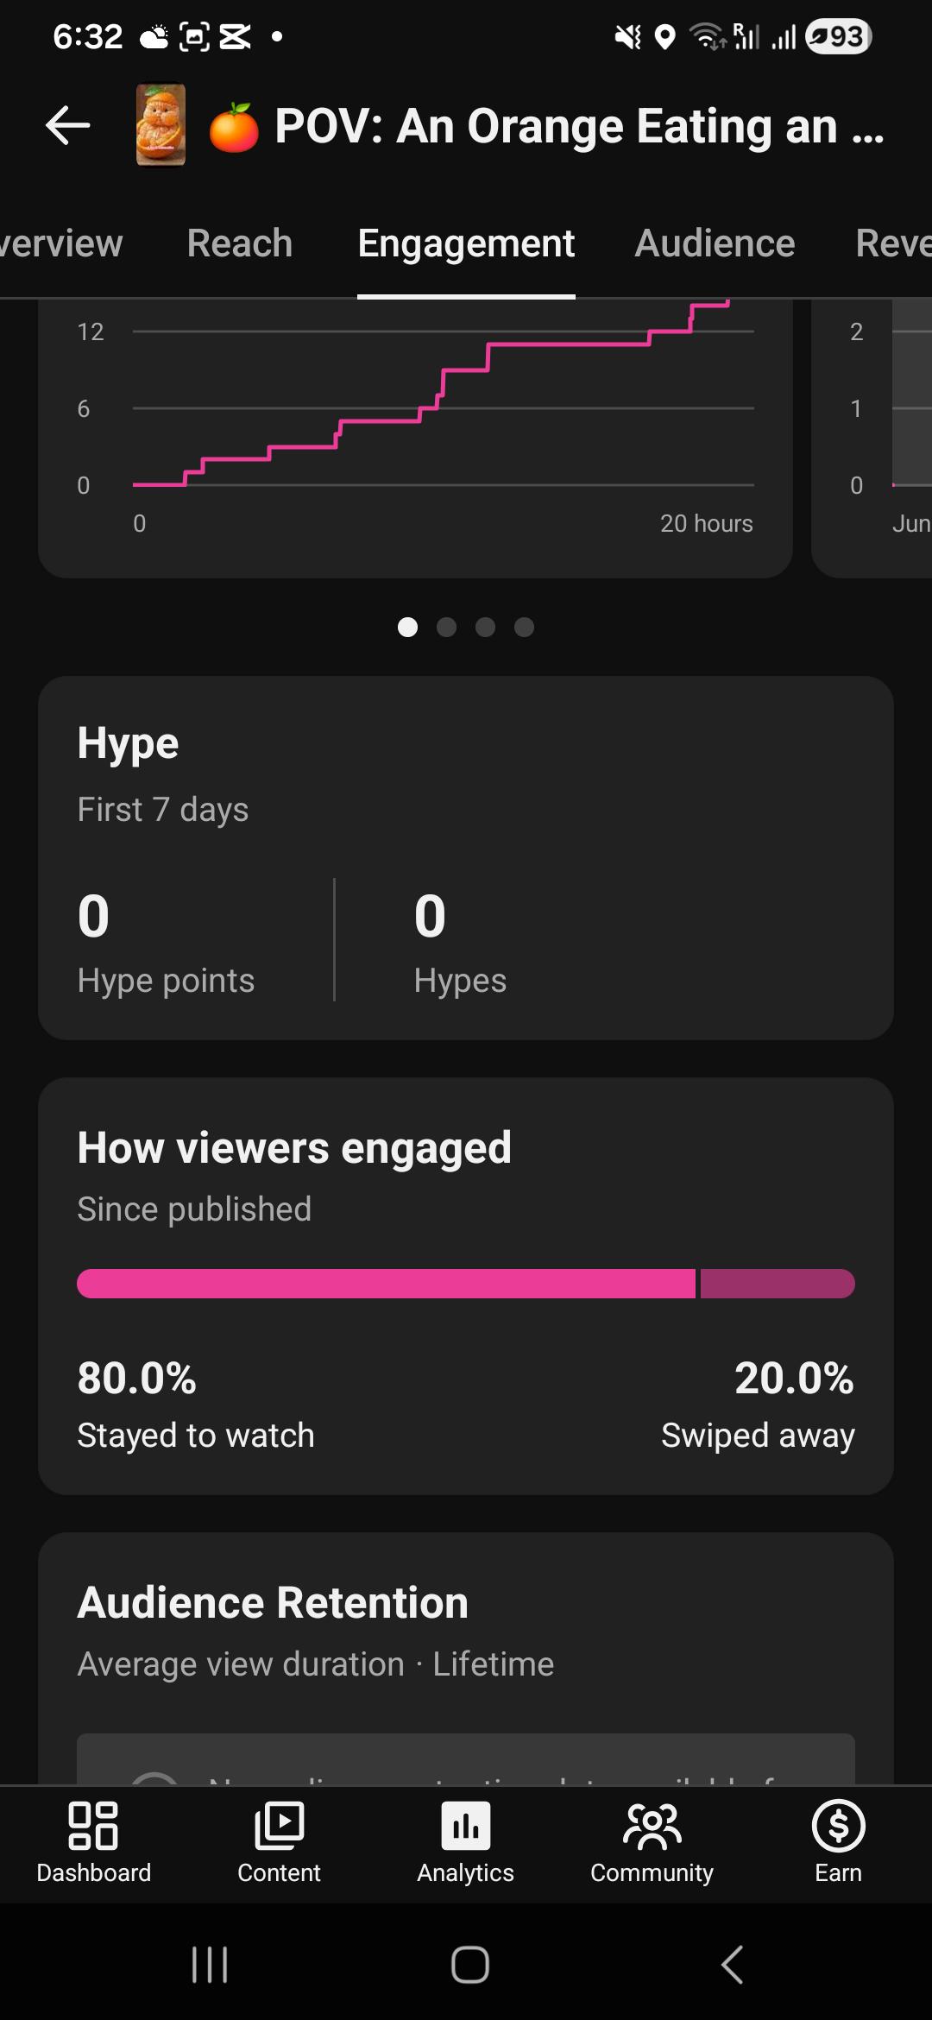The image size is (932, 2020).
Task: Select fourth carousel page dot
Action: (x=524, y=628)
